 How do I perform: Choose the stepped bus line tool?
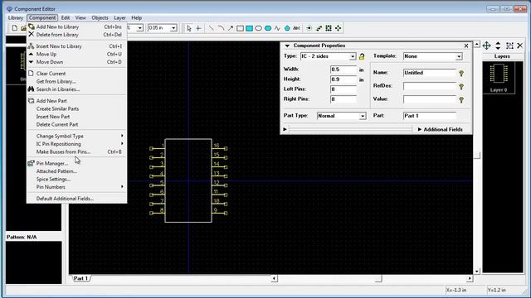(319, 28)
